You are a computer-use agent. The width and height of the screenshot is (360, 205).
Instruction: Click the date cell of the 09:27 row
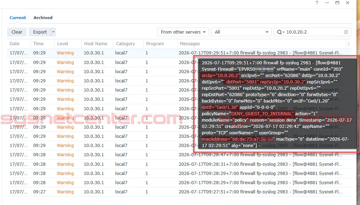coord(18,192)
